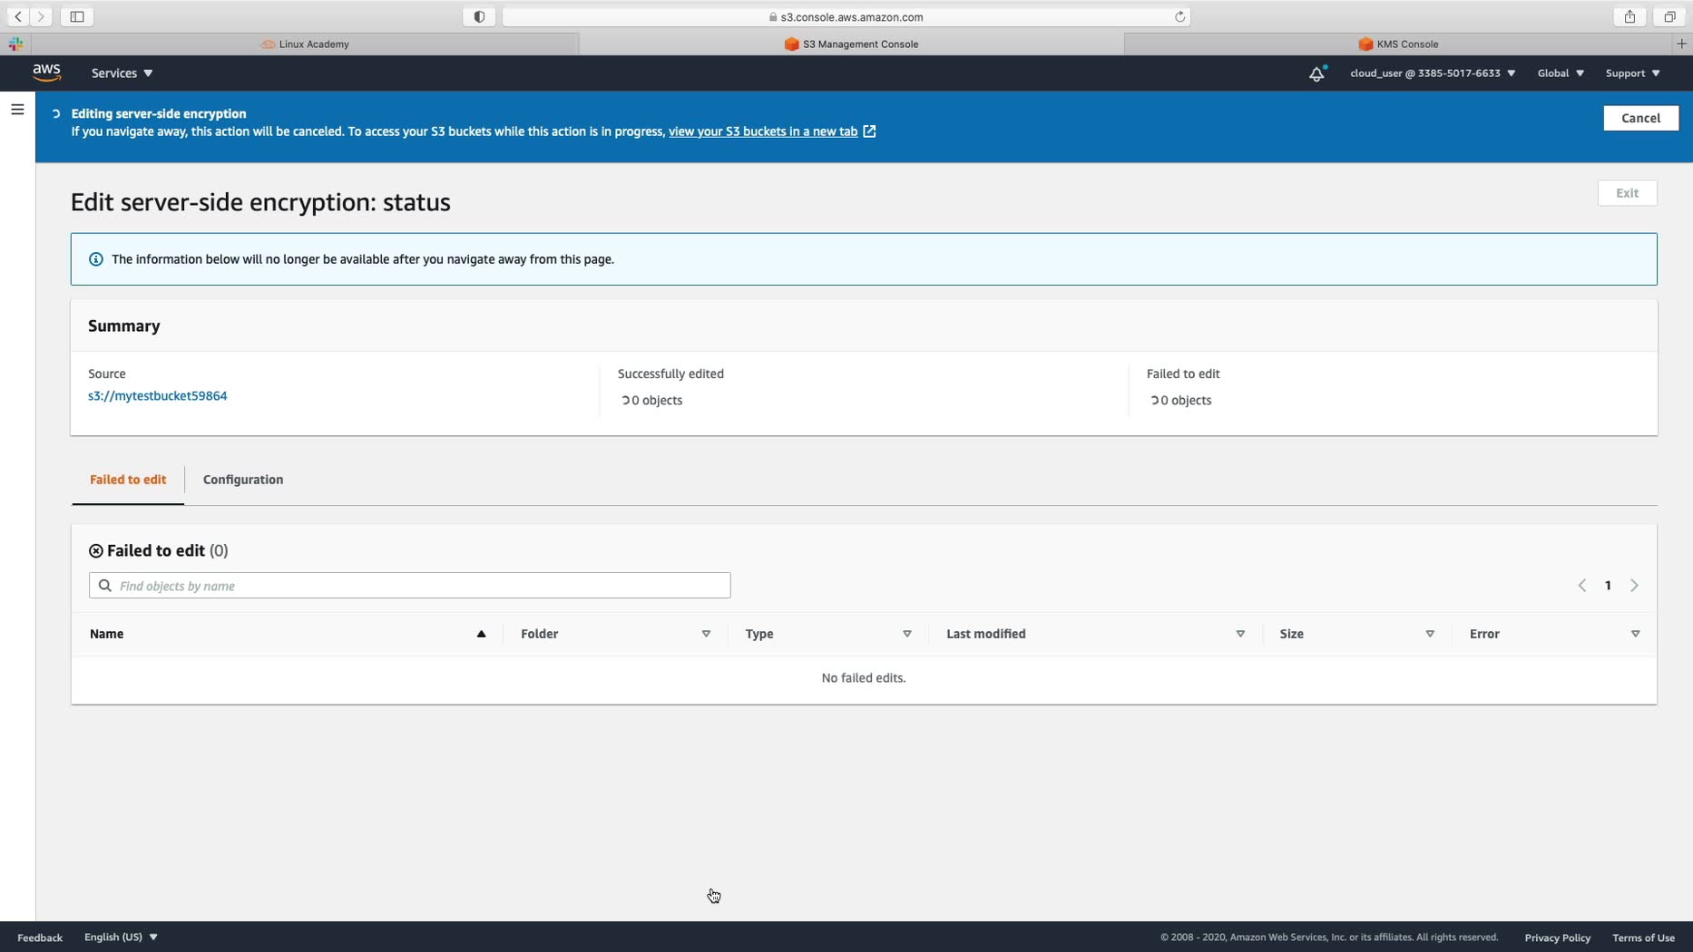Sort by the Last modified column
1693x952 pixels.
coord(1240,634)
